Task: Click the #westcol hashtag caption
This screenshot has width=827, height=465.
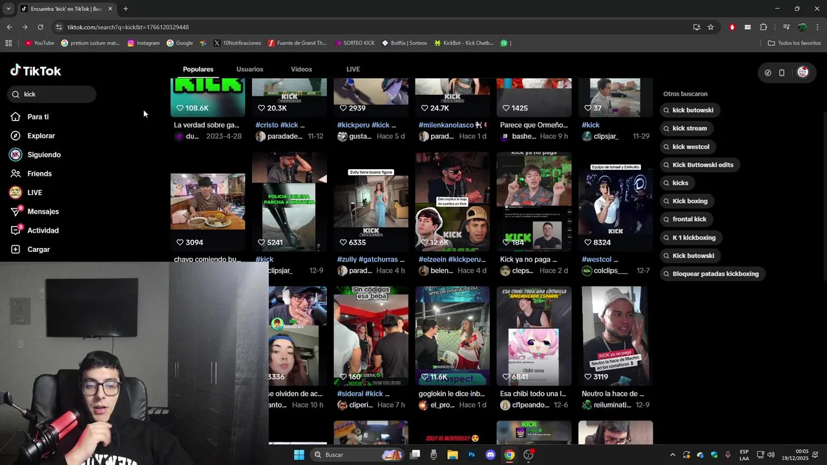Action: click(x=600, y=260)
